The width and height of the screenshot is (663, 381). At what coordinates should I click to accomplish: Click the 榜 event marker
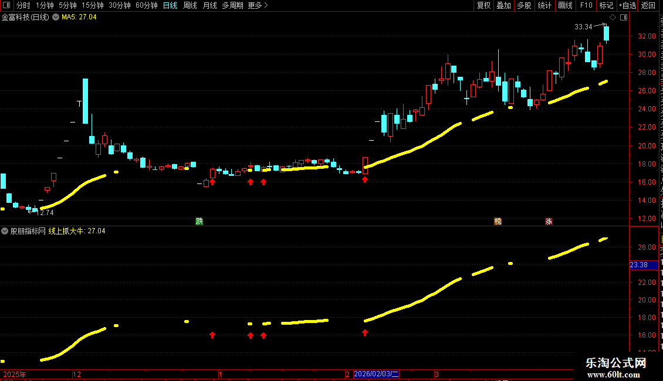click(498, 222)
